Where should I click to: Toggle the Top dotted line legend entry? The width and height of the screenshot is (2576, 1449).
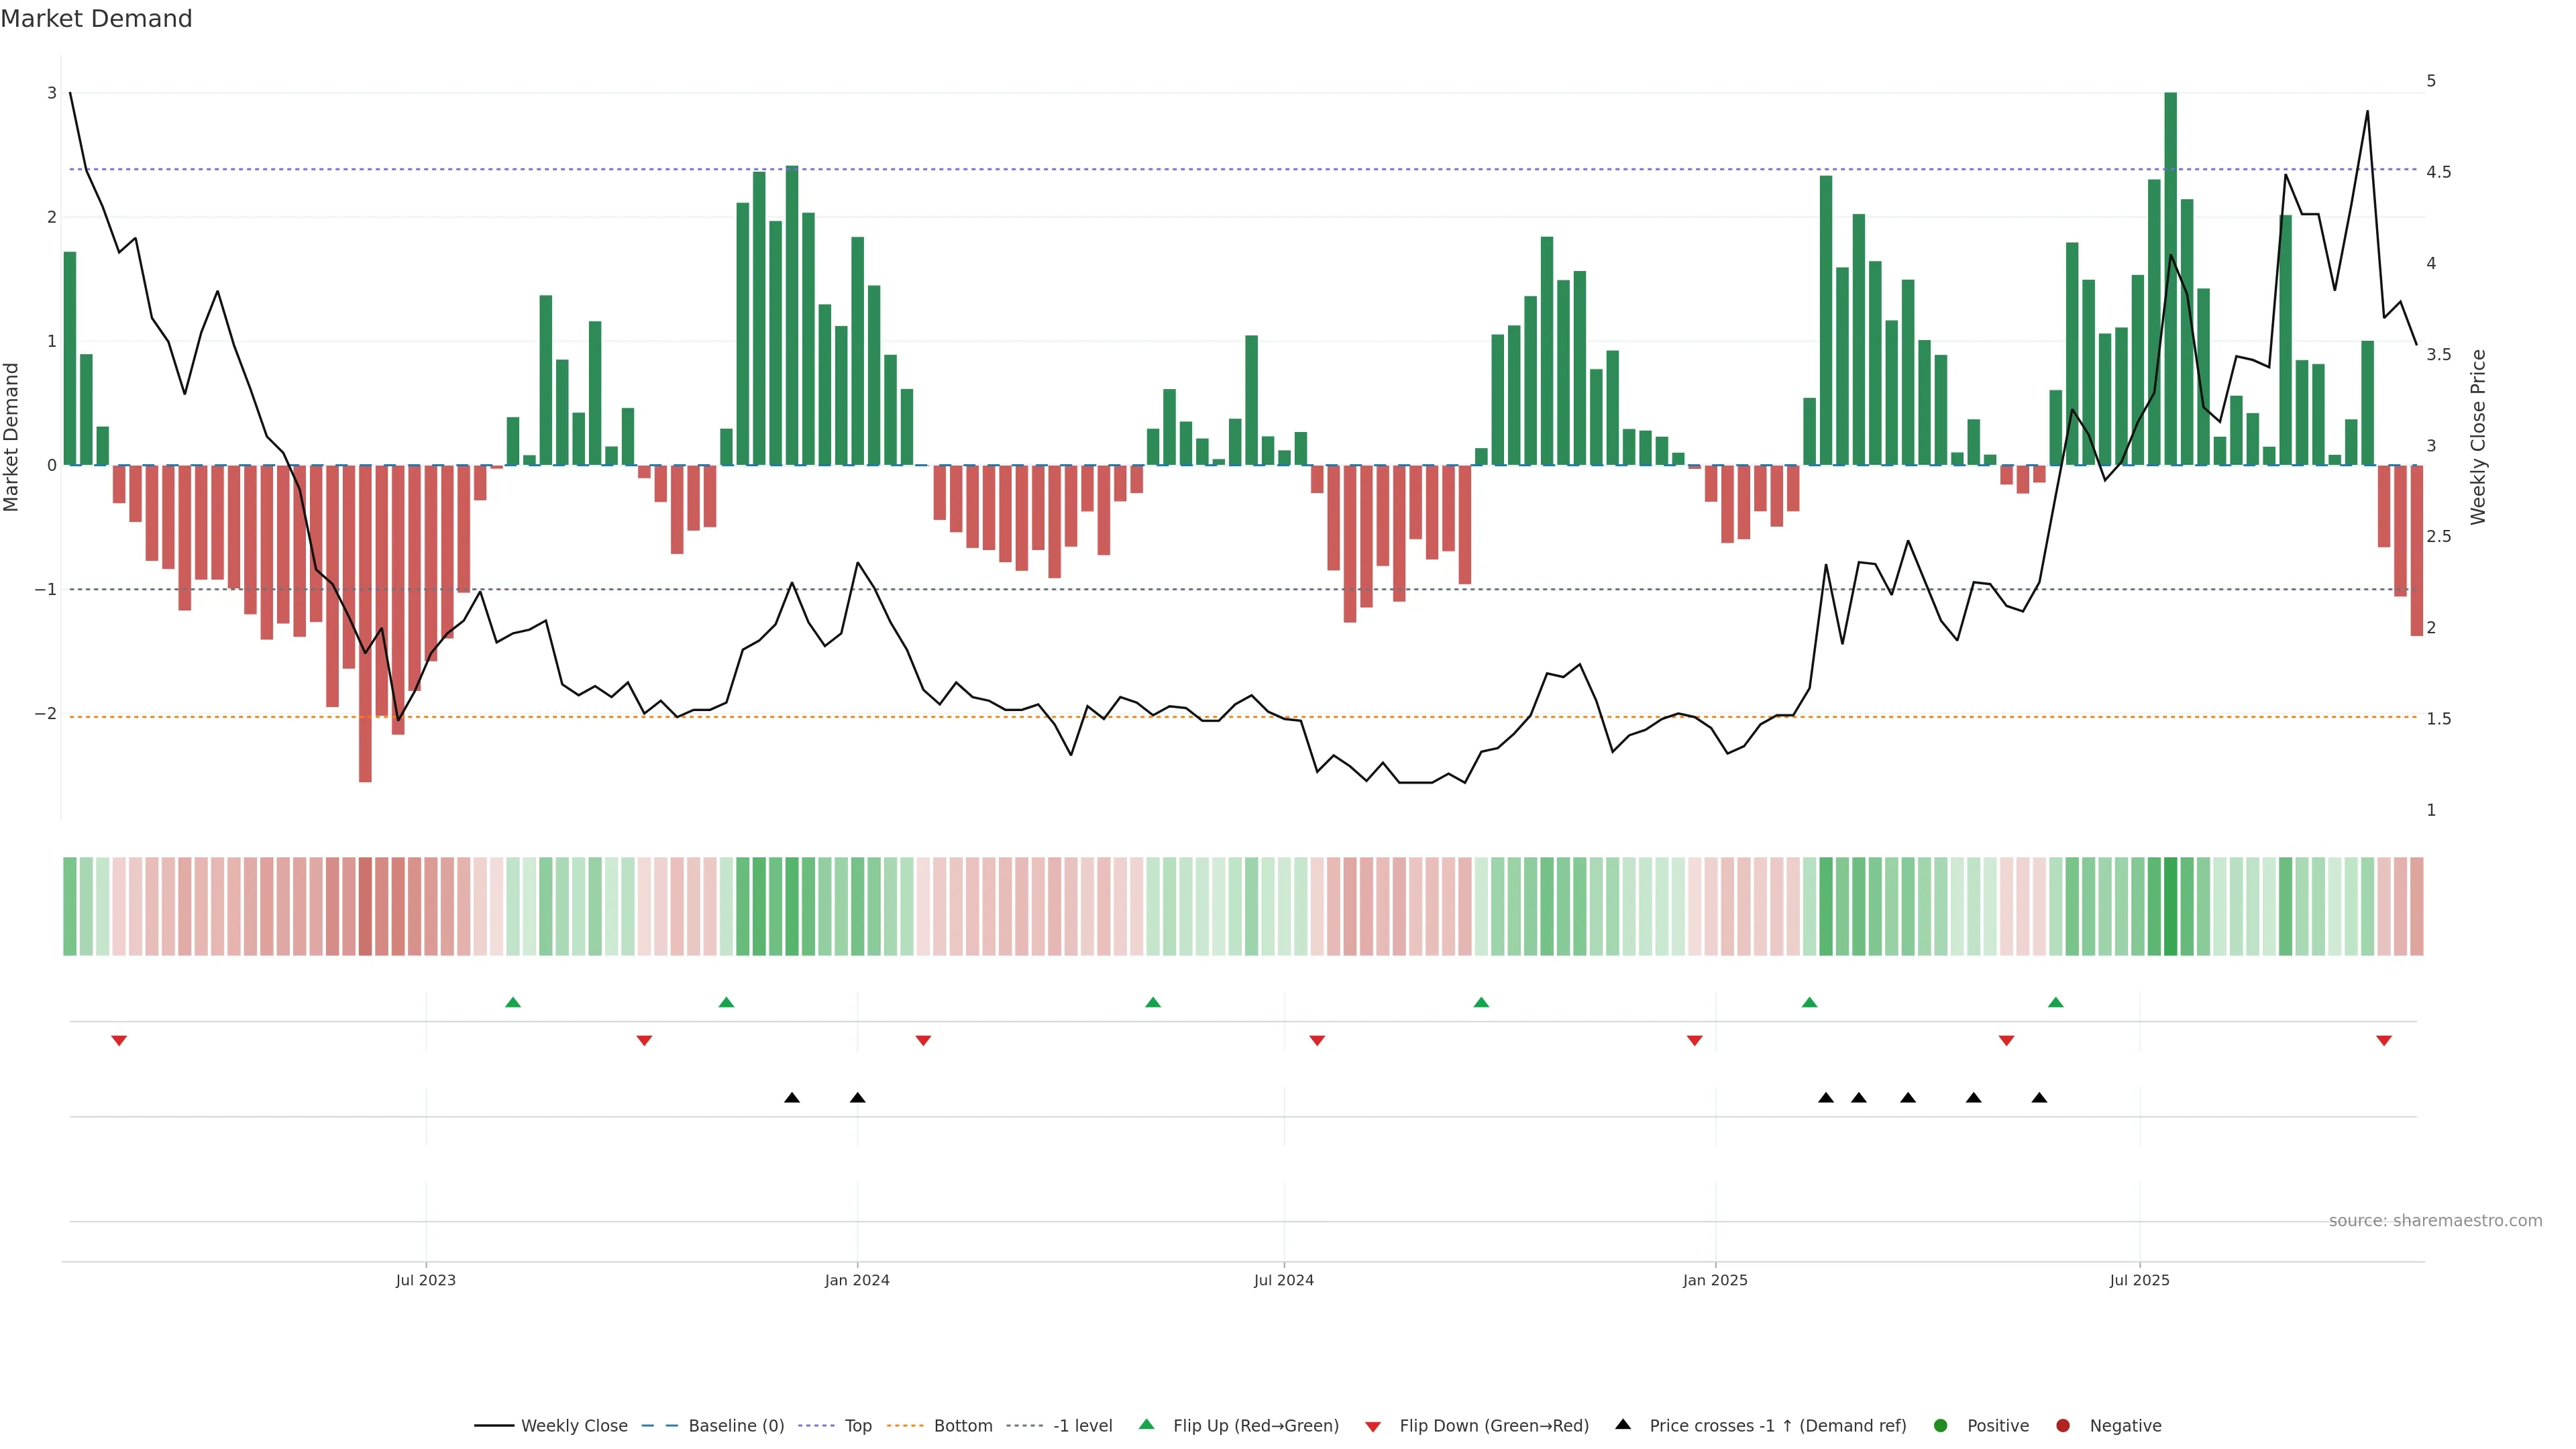[x=857, y=1426]
